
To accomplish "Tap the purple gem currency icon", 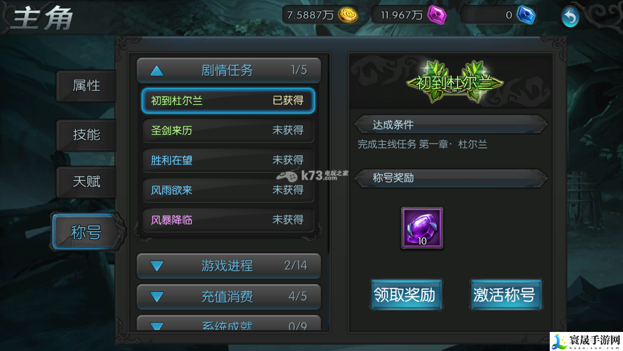I will (437, 15).
